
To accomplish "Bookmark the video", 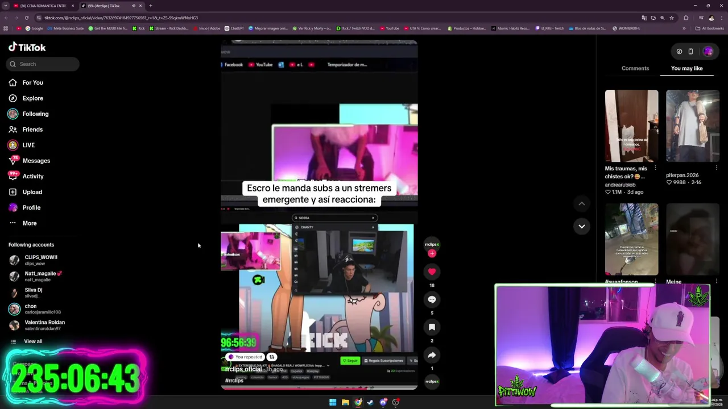I will (x=432, y=327).
